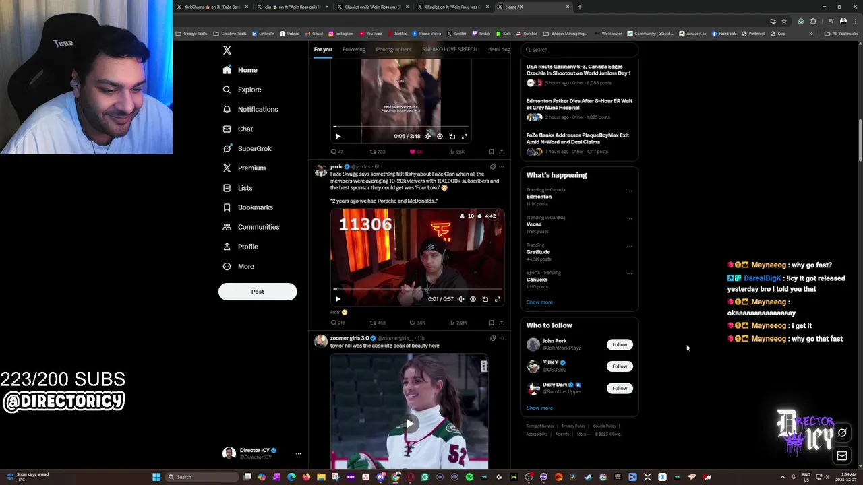Open the Windows Start button
Image resolution: width=863 pixels, height=485 pixels.
click(x=156, y=477)
